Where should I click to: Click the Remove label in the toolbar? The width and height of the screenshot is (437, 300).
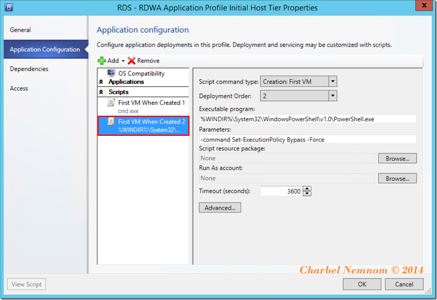(148, 61)
